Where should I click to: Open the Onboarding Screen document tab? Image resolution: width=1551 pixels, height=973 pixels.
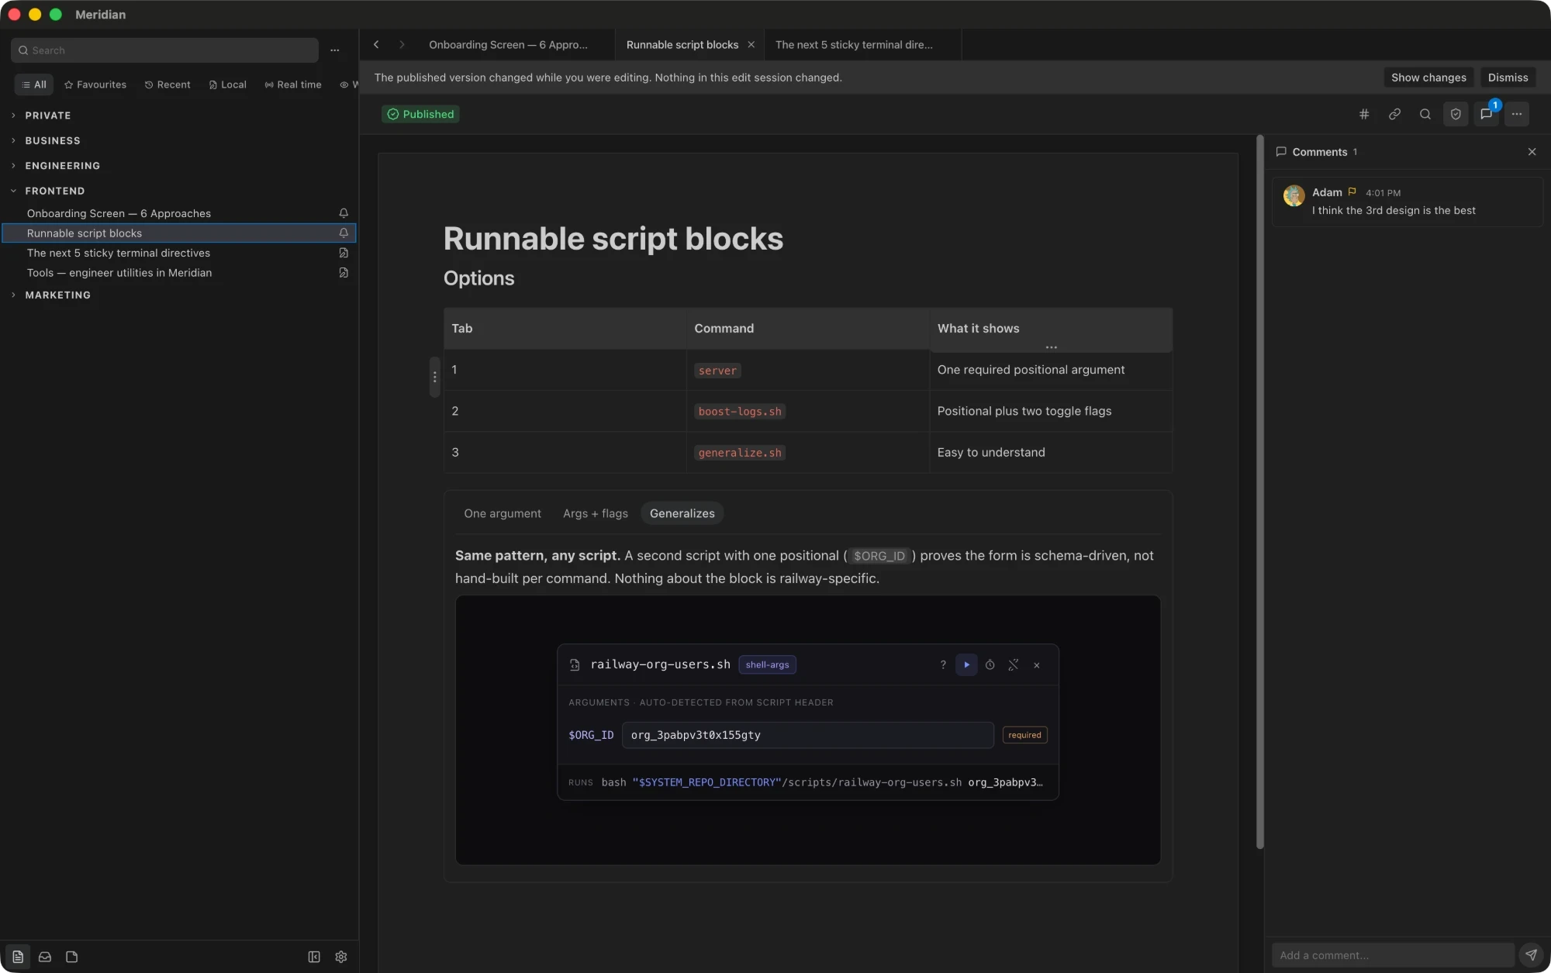tap(509, 45)
